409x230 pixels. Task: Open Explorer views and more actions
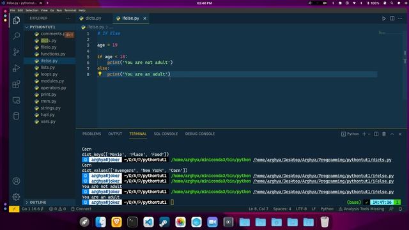tap(68, 19)
